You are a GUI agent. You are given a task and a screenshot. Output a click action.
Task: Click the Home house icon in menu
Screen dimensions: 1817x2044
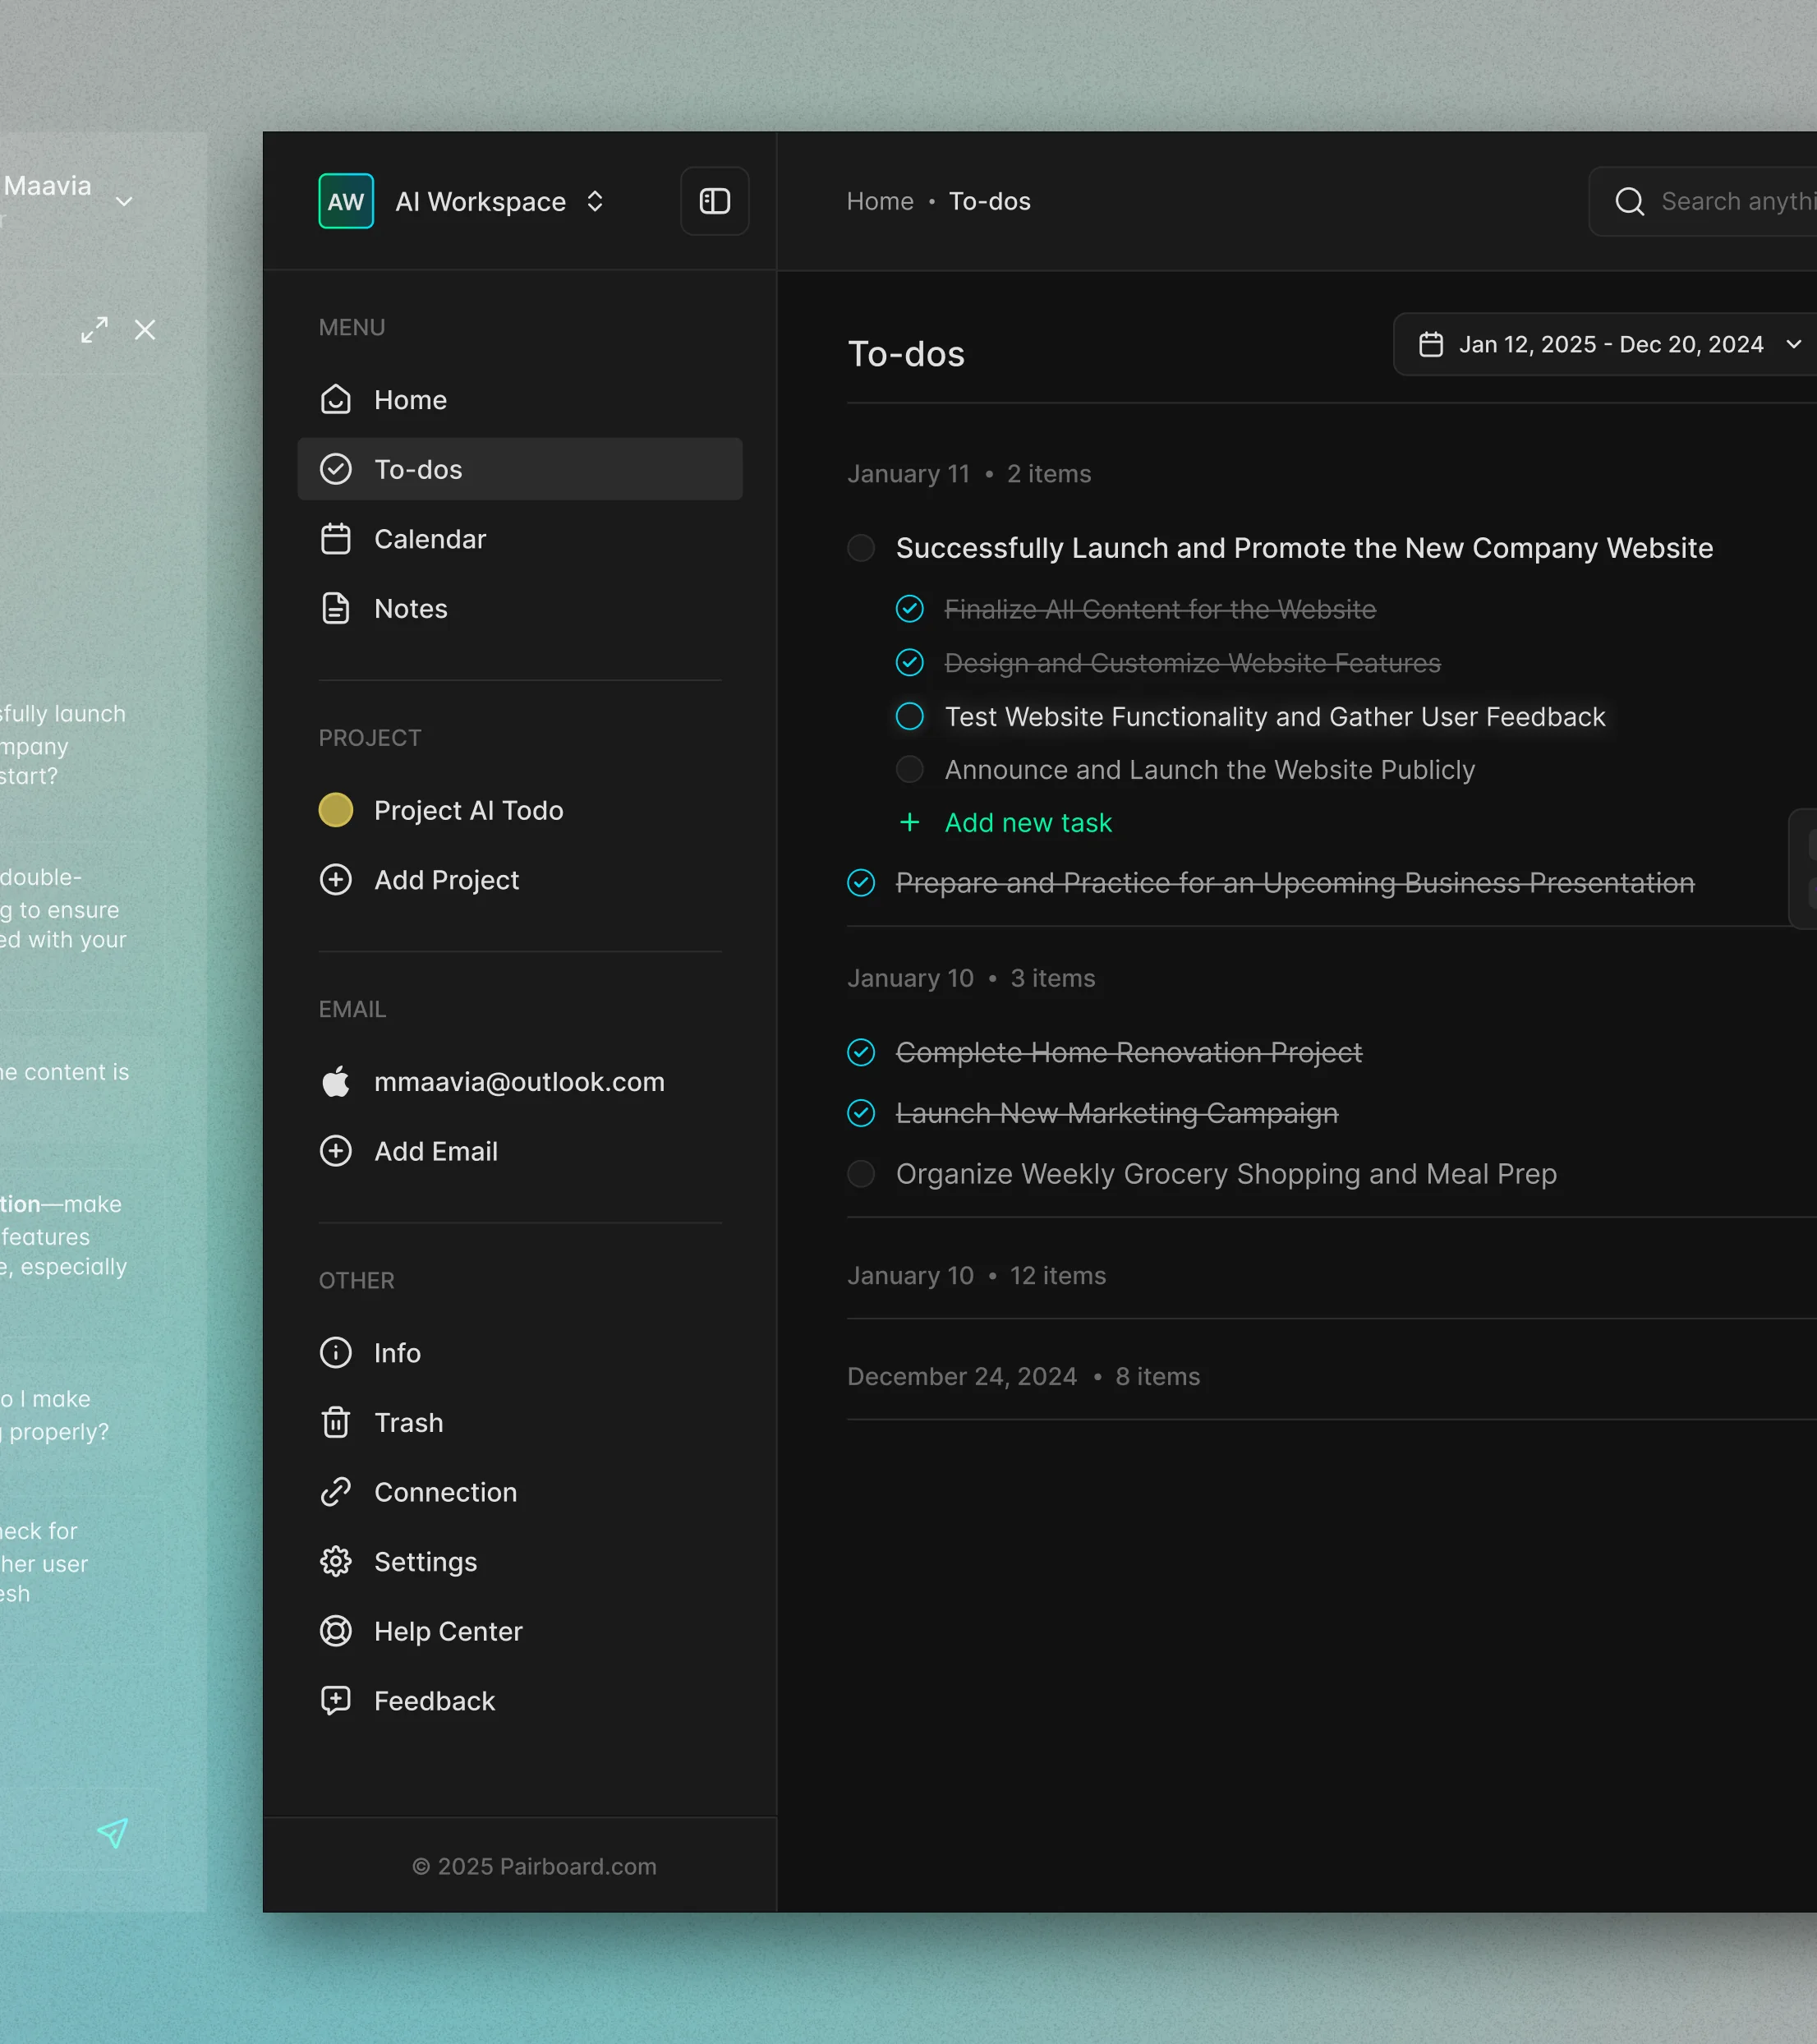point(336,400)
